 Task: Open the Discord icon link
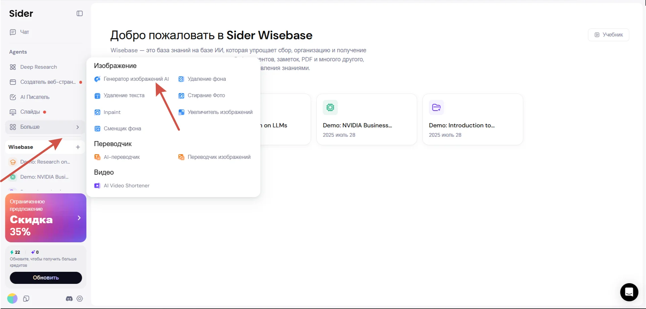tap(69, 299)
